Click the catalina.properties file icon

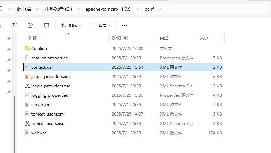[x=27, y=58]
